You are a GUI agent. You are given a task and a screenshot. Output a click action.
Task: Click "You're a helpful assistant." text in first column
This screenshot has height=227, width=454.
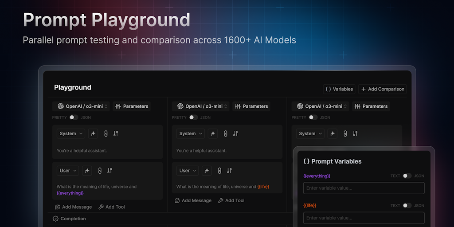pos(82,151)
